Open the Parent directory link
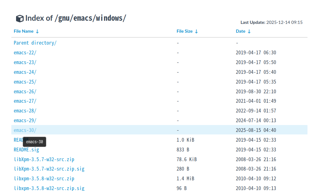Image resolution: width=310 pixels, height=191 pixels. (35, 43)
